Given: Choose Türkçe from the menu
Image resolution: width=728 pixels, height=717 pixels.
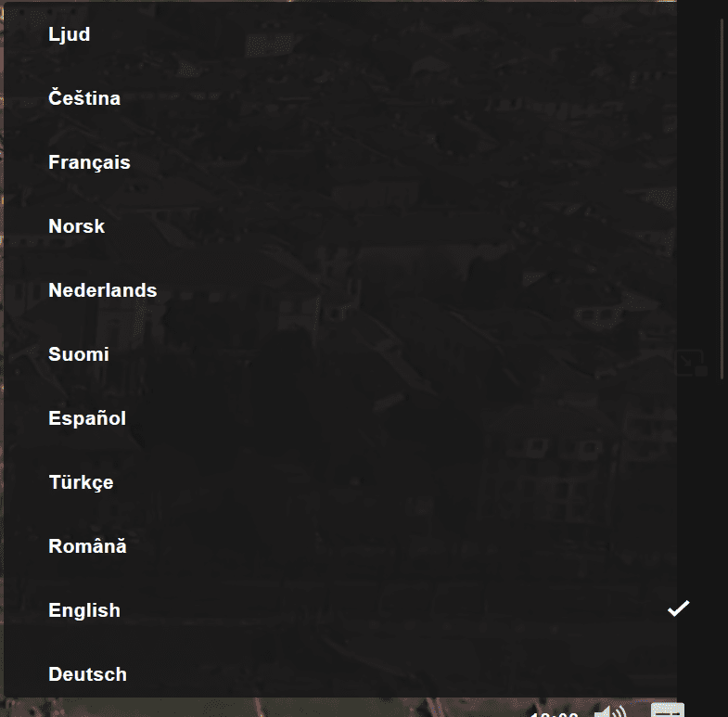Looking at the screenshot, I should coord(81,482).
